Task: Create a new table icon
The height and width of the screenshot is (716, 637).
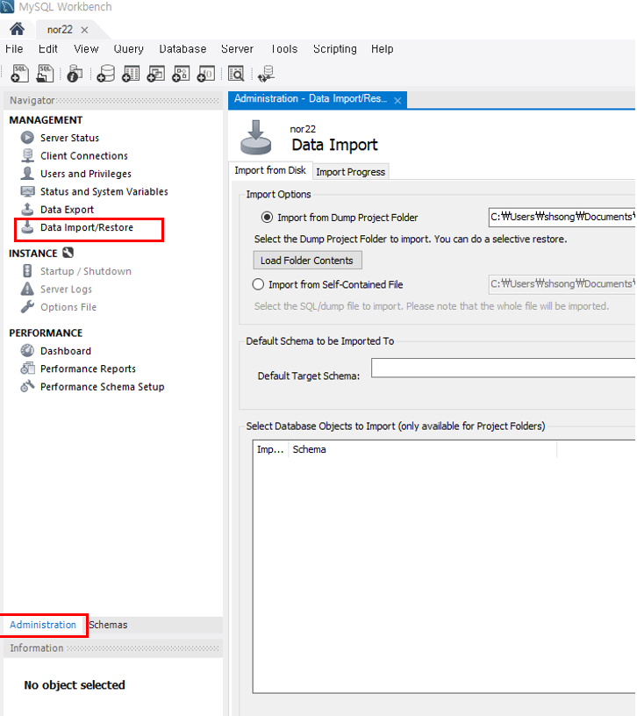Action: point(131,73)
